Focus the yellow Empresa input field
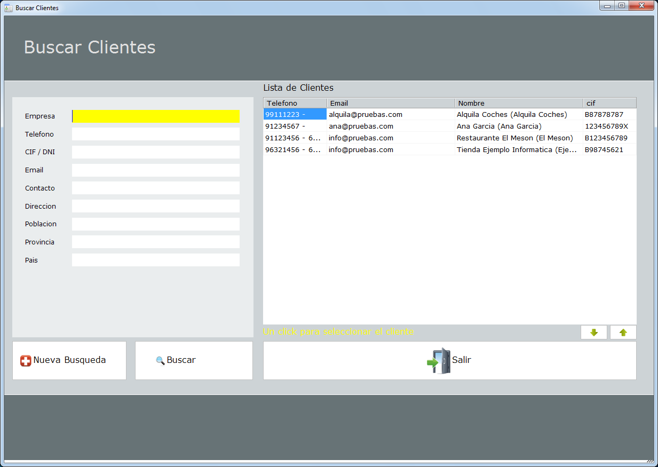The width and height of the screenshot is (658, 467). pos(156,116)
